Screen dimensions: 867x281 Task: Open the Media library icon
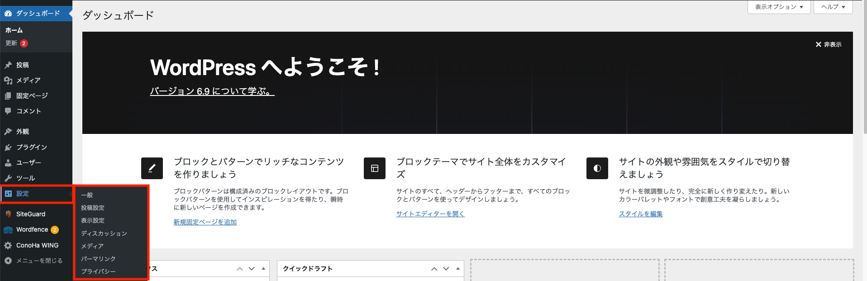tap(8, 81)
